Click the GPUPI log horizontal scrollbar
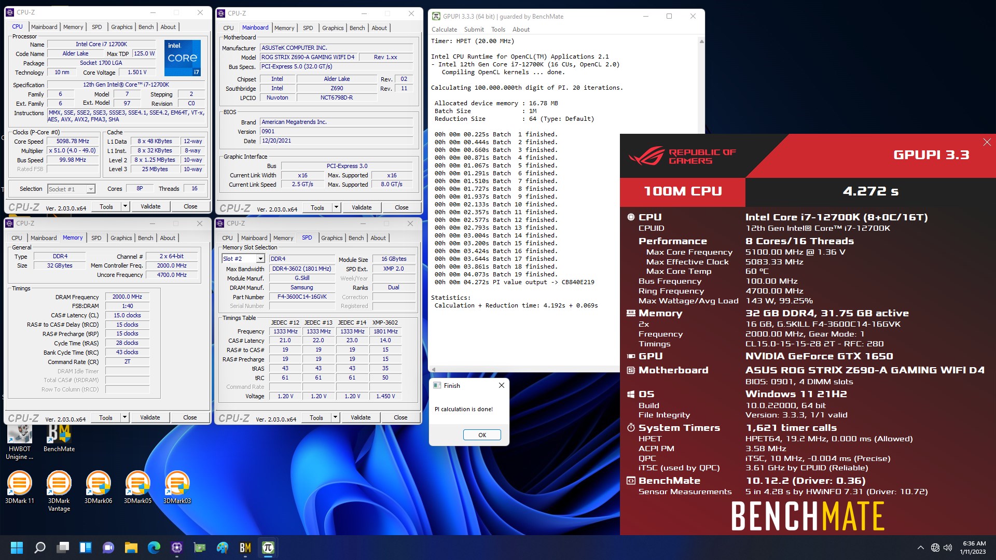The height and width of the screenshot is (560, 996). point(524,369)
